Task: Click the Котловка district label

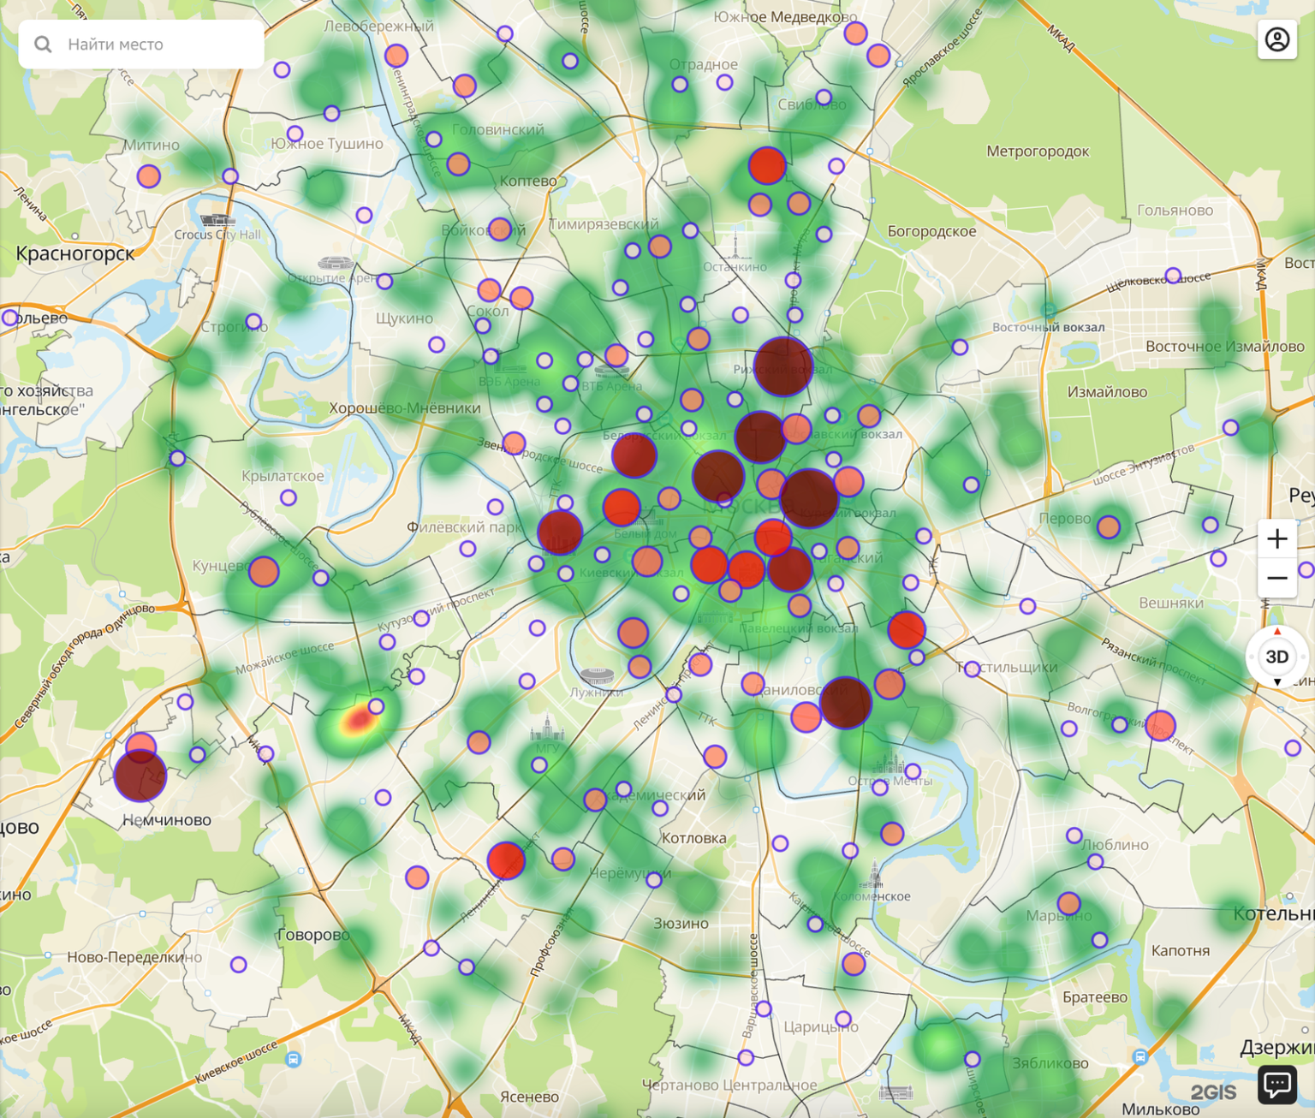Action: 693,838
